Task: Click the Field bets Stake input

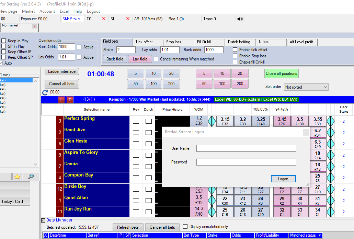Action: pyautogui.click(x=126, y=50)
